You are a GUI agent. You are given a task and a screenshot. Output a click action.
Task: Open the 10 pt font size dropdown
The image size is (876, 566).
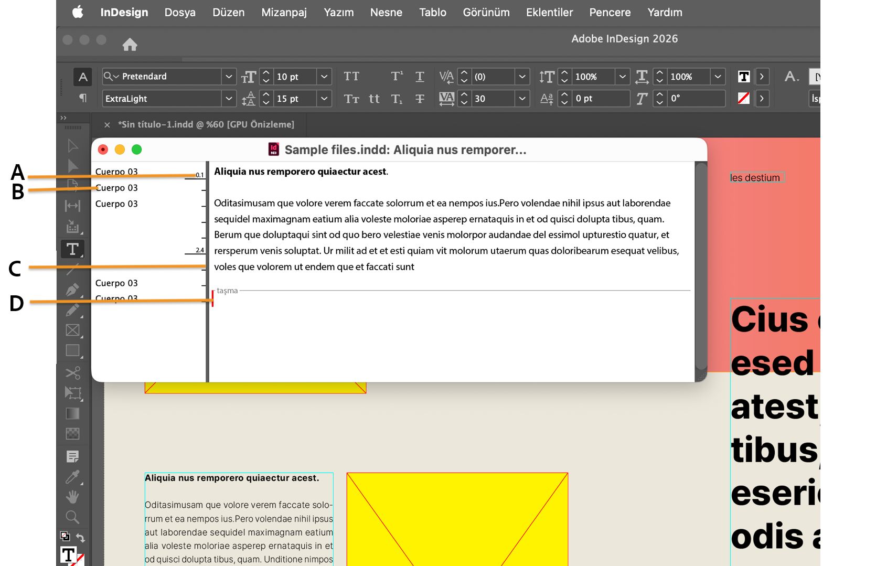(324, 77)
